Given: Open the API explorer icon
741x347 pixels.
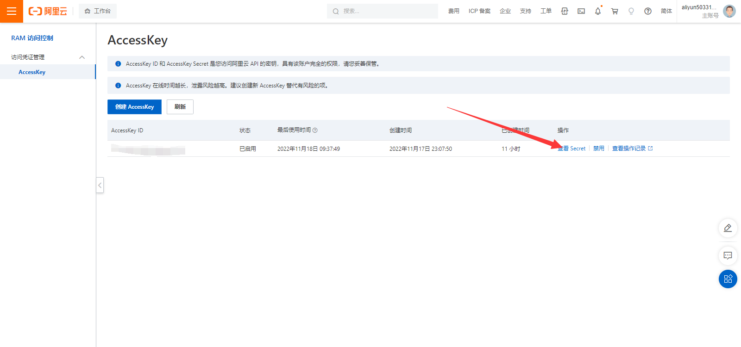Looking at the screenshot, I should (x=565, y=11).
